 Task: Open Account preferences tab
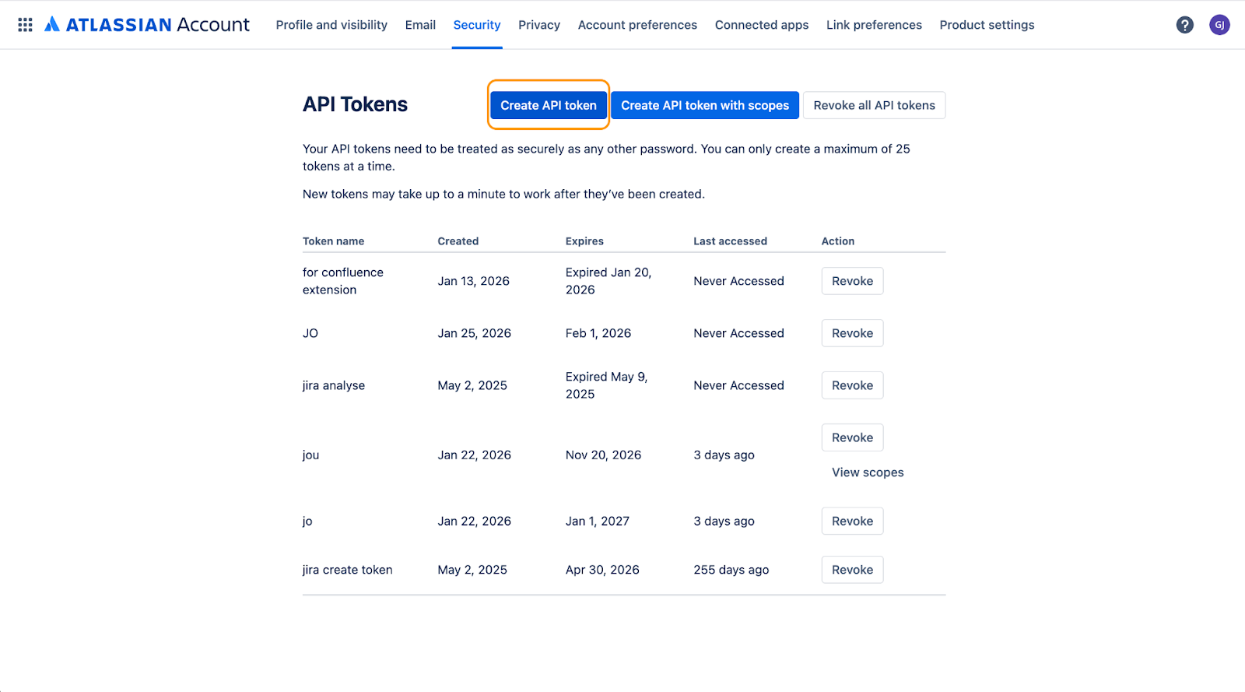click(637, 25)
